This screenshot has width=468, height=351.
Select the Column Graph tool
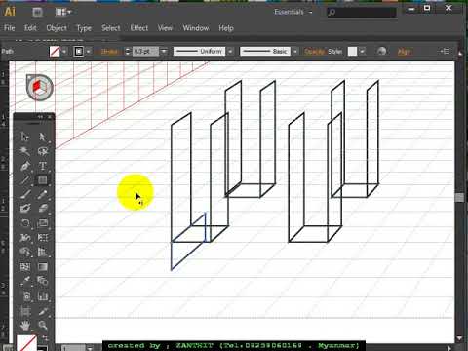tap(43, 296)
